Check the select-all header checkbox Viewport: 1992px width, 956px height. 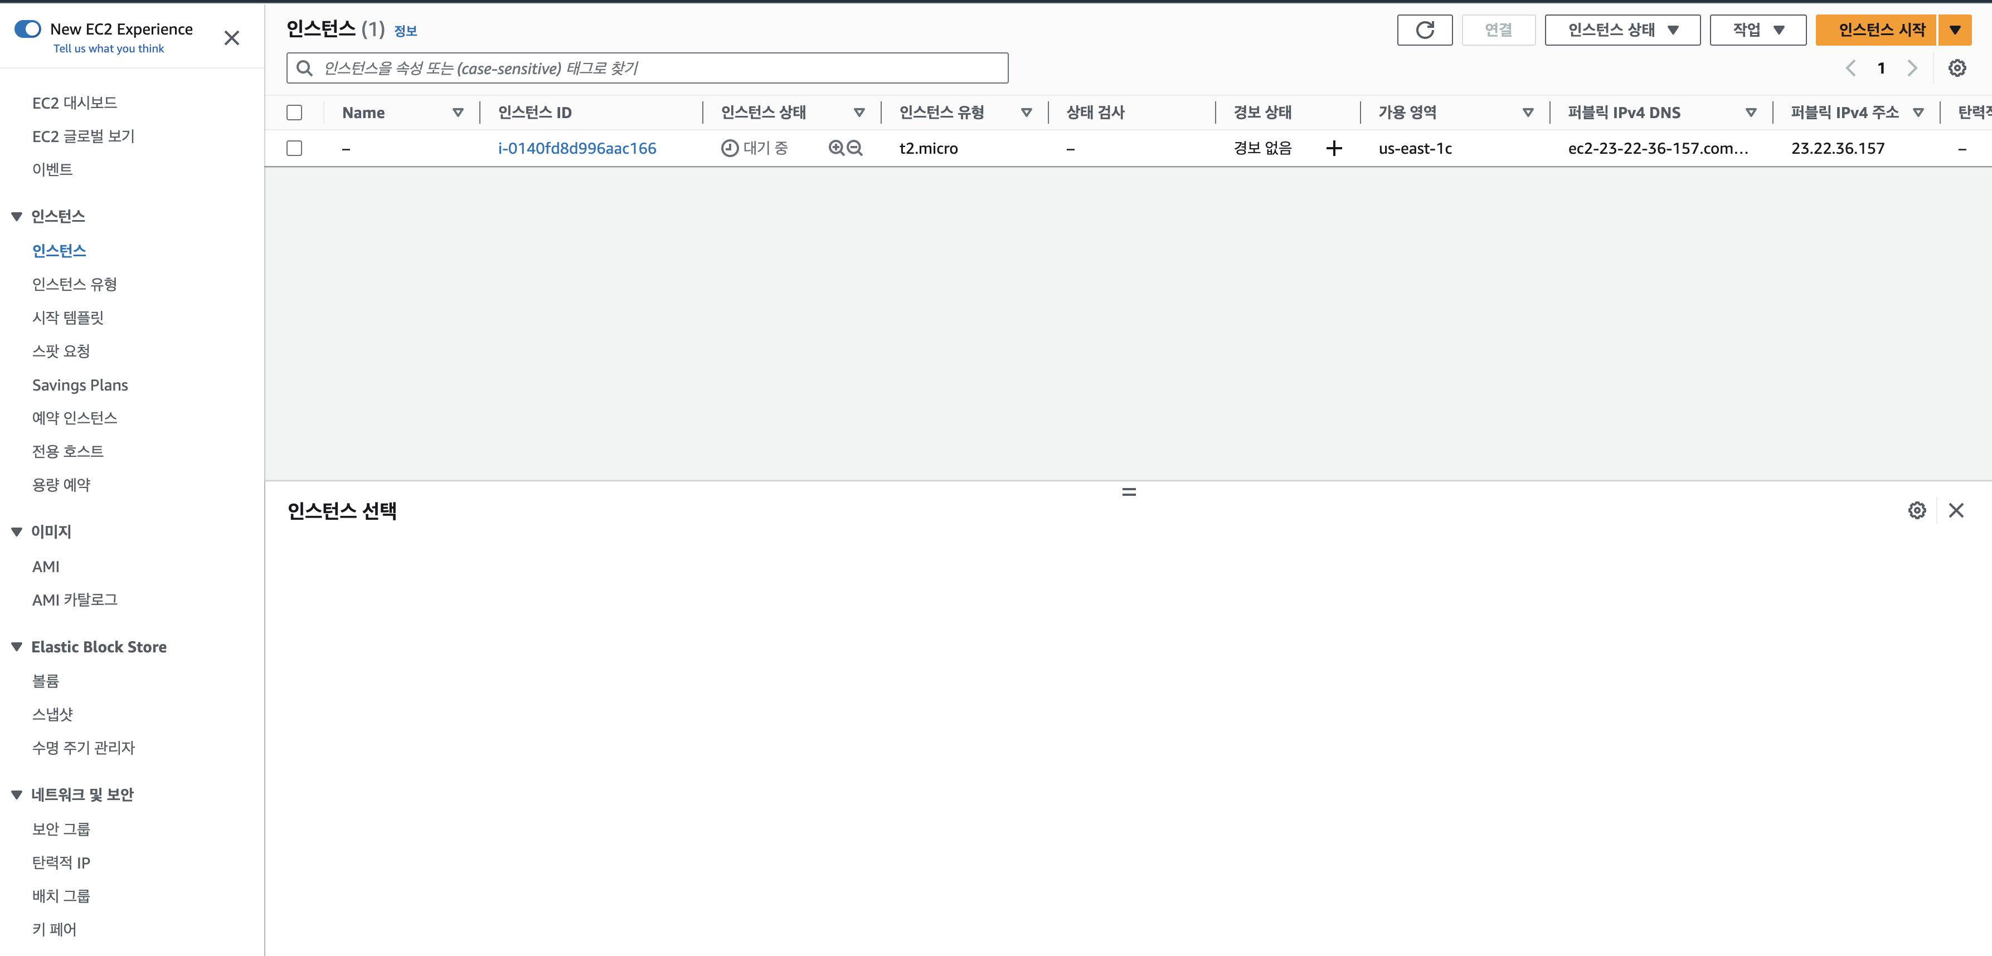coord(295,113)
